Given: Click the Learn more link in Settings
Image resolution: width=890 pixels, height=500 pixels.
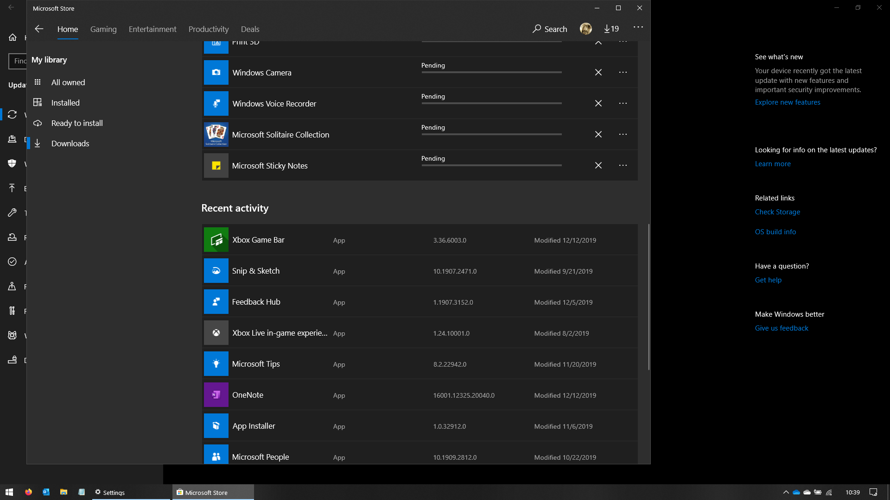Looking at the screenshot, I should pos(773,164).
